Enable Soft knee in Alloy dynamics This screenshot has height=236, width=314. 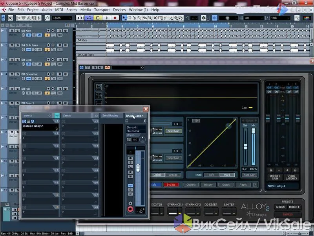[x=211, y=175]
